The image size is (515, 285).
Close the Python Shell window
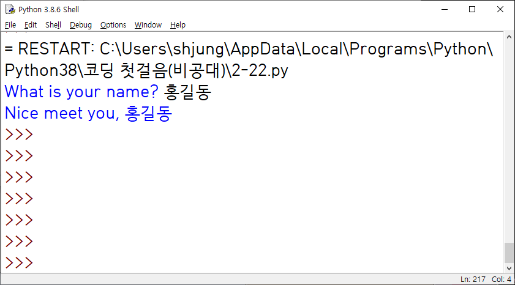(500, 10)
